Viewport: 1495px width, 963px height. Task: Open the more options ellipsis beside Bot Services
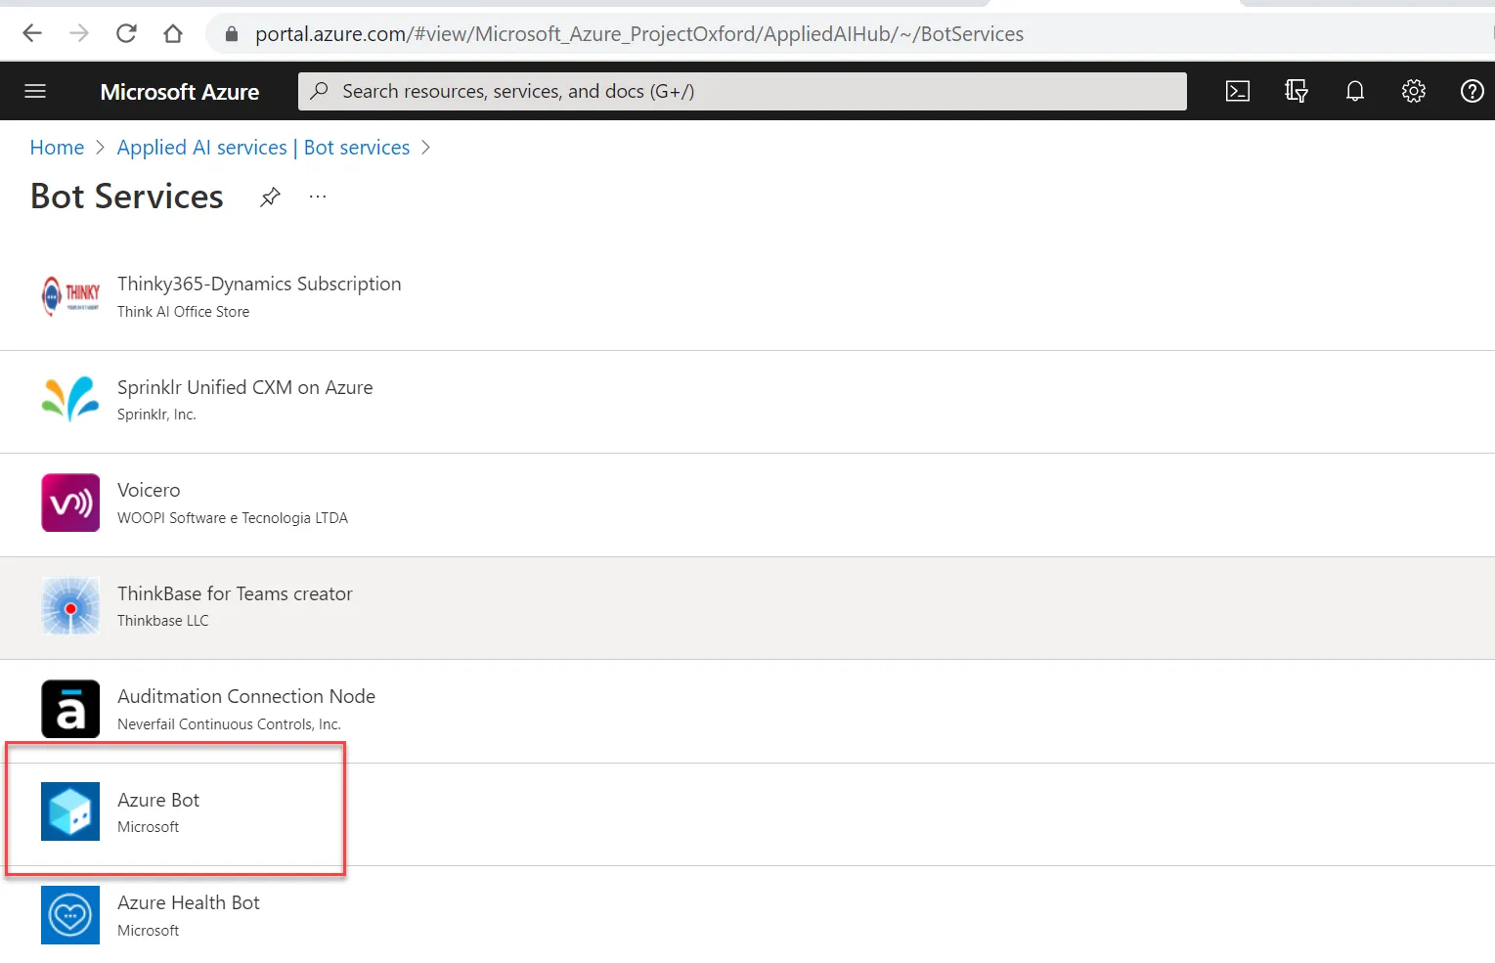(x=318, y=197)
